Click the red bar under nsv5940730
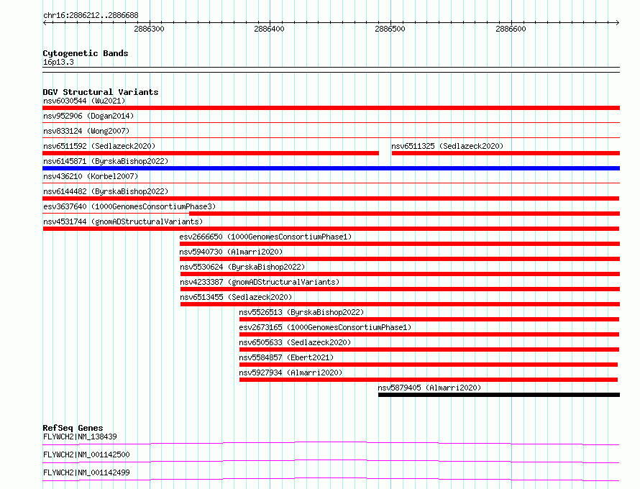Screen dimensions: 640x489 (x=400, y=259)
